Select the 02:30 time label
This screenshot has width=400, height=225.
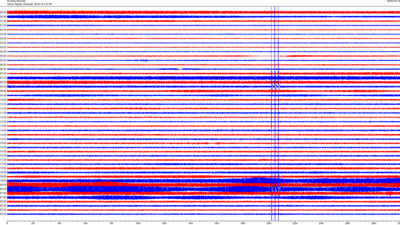pos(3,34)
